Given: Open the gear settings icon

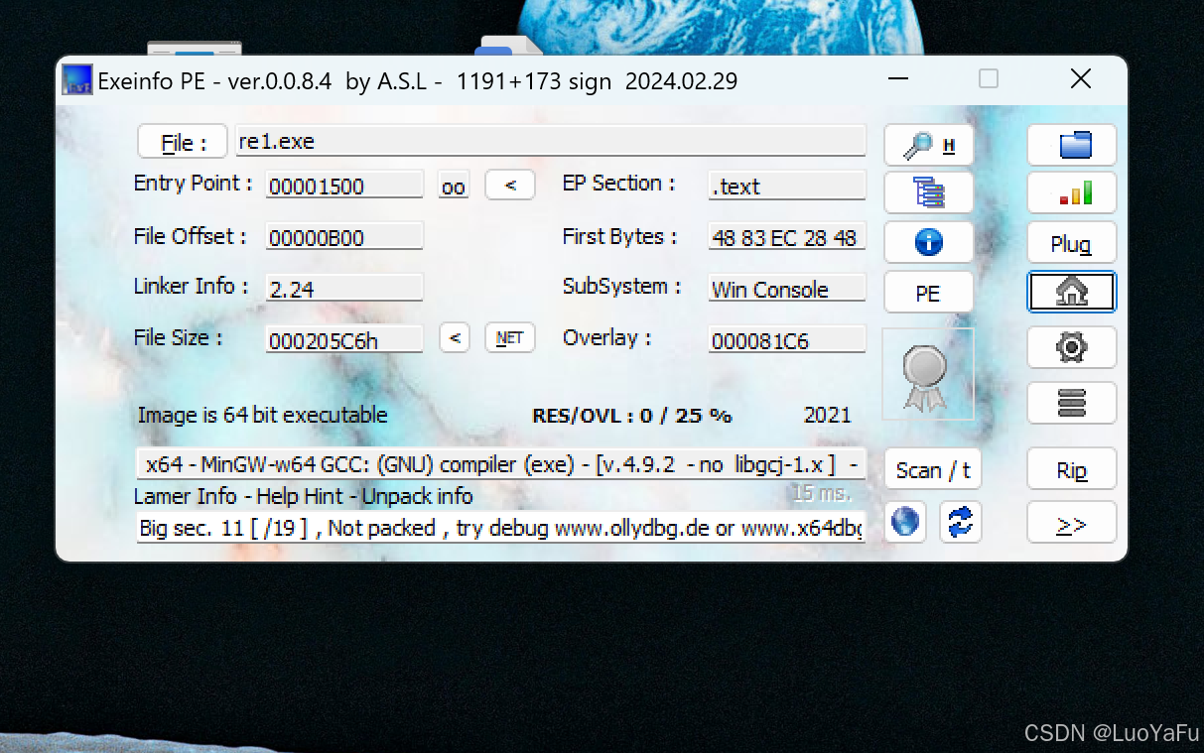Looking at the screenshot, I should point(1072,347).
